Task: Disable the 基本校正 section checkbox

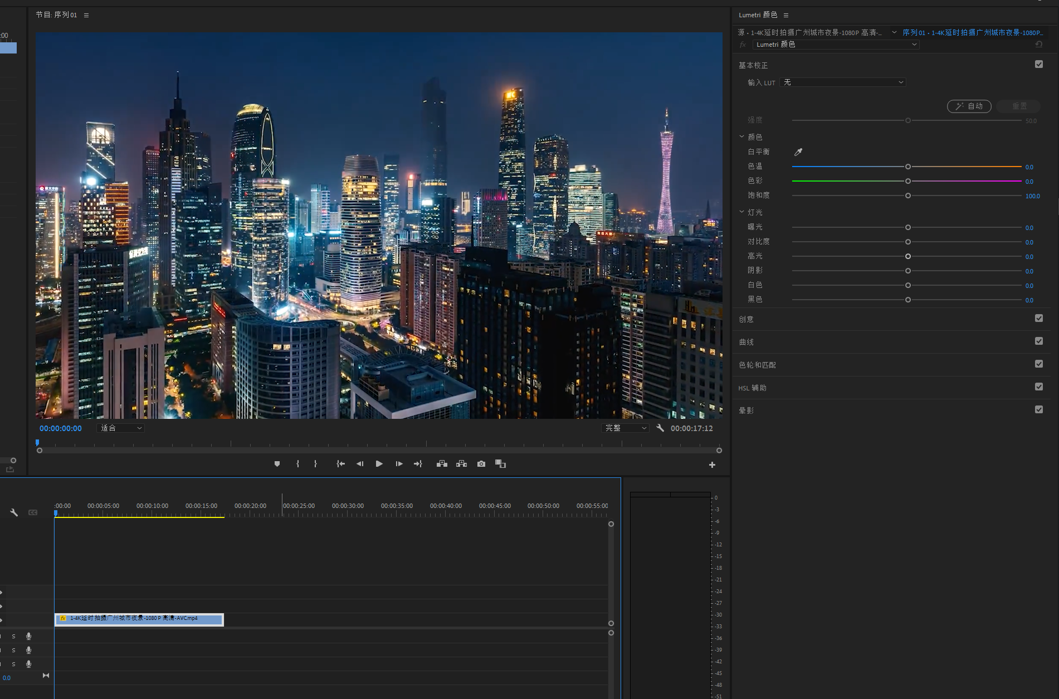Action: (x=1039, y=65)
